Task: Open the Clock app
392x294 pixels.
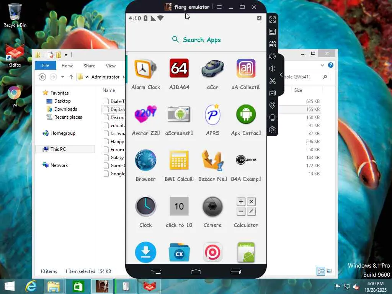Action: tap(145, 206)
